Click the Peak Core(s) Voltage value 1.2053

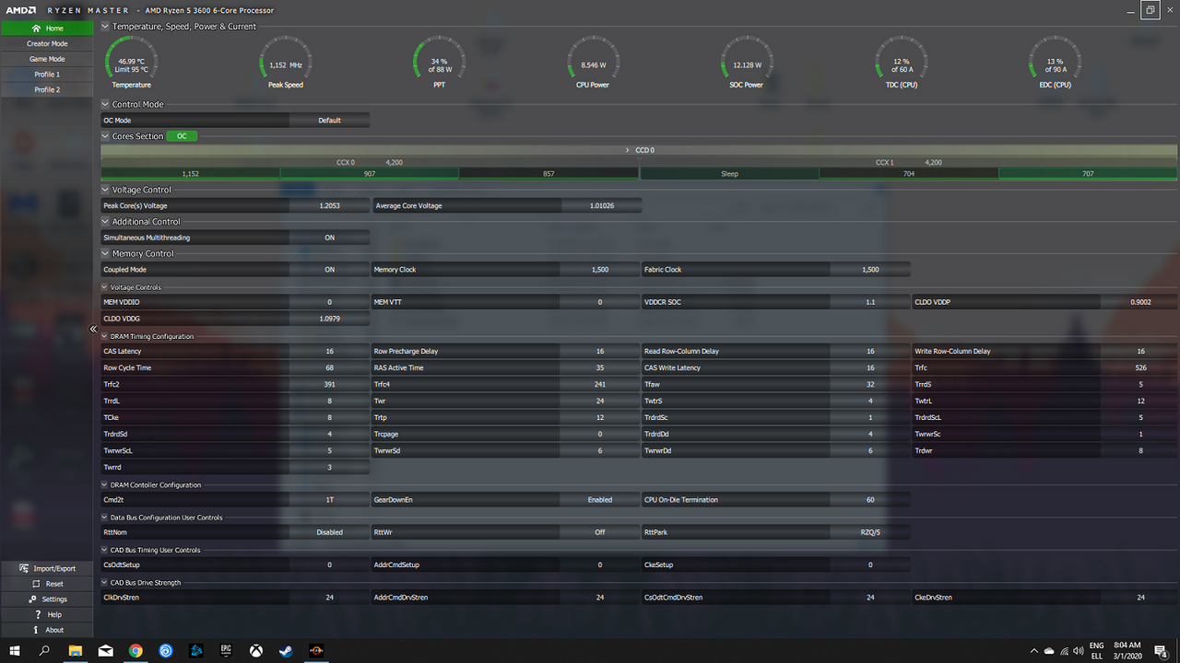pyautogui.click(x=329, y=205)
